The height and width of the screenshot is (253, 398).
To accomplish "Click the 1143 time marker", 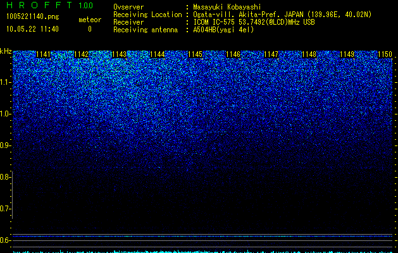I will tap(120, 54).
